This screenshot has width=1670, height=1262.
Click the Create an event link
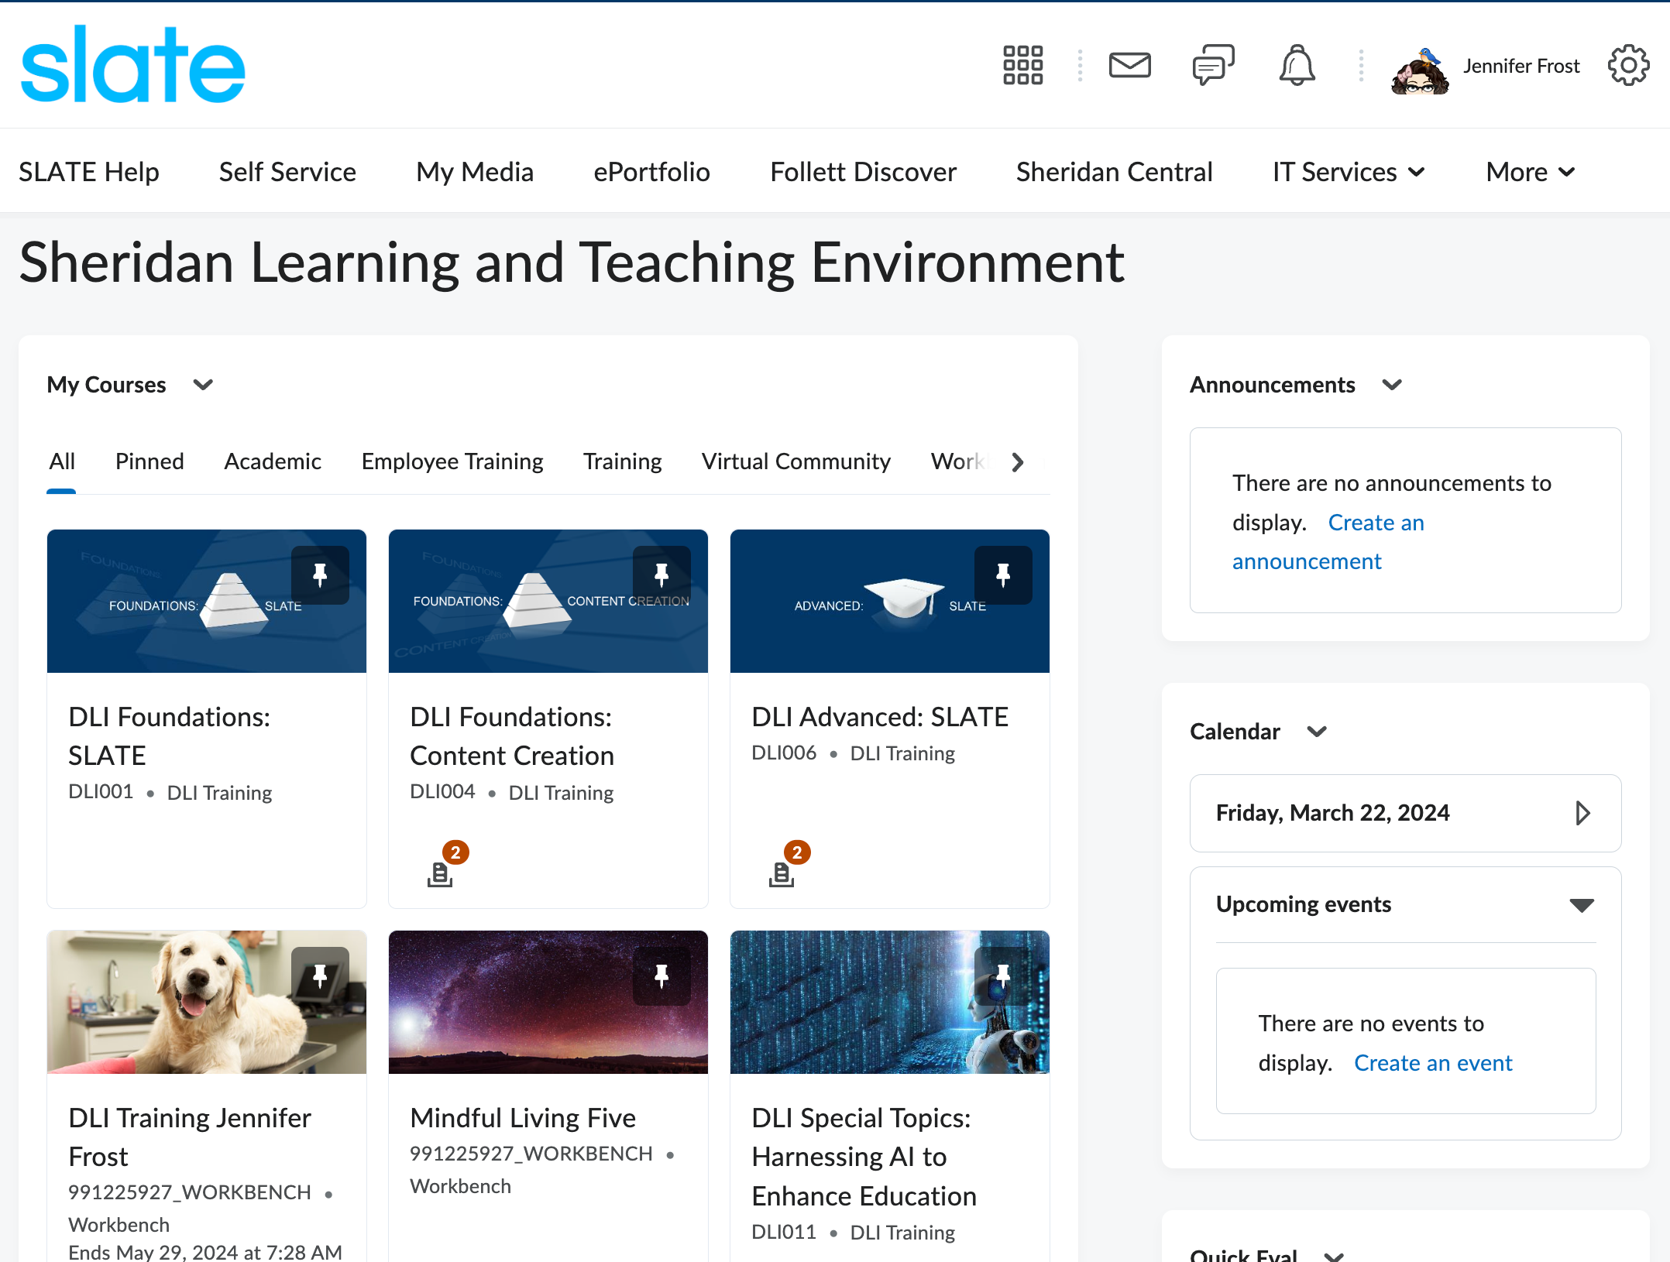tap(1433, 1063)
